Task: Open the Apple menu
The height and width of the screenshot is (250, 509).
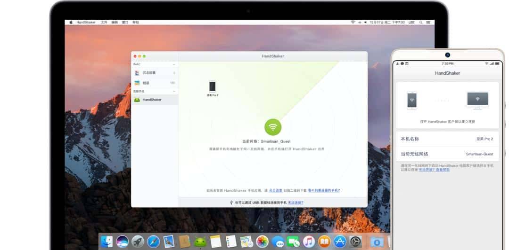Action: coord(71,23)
